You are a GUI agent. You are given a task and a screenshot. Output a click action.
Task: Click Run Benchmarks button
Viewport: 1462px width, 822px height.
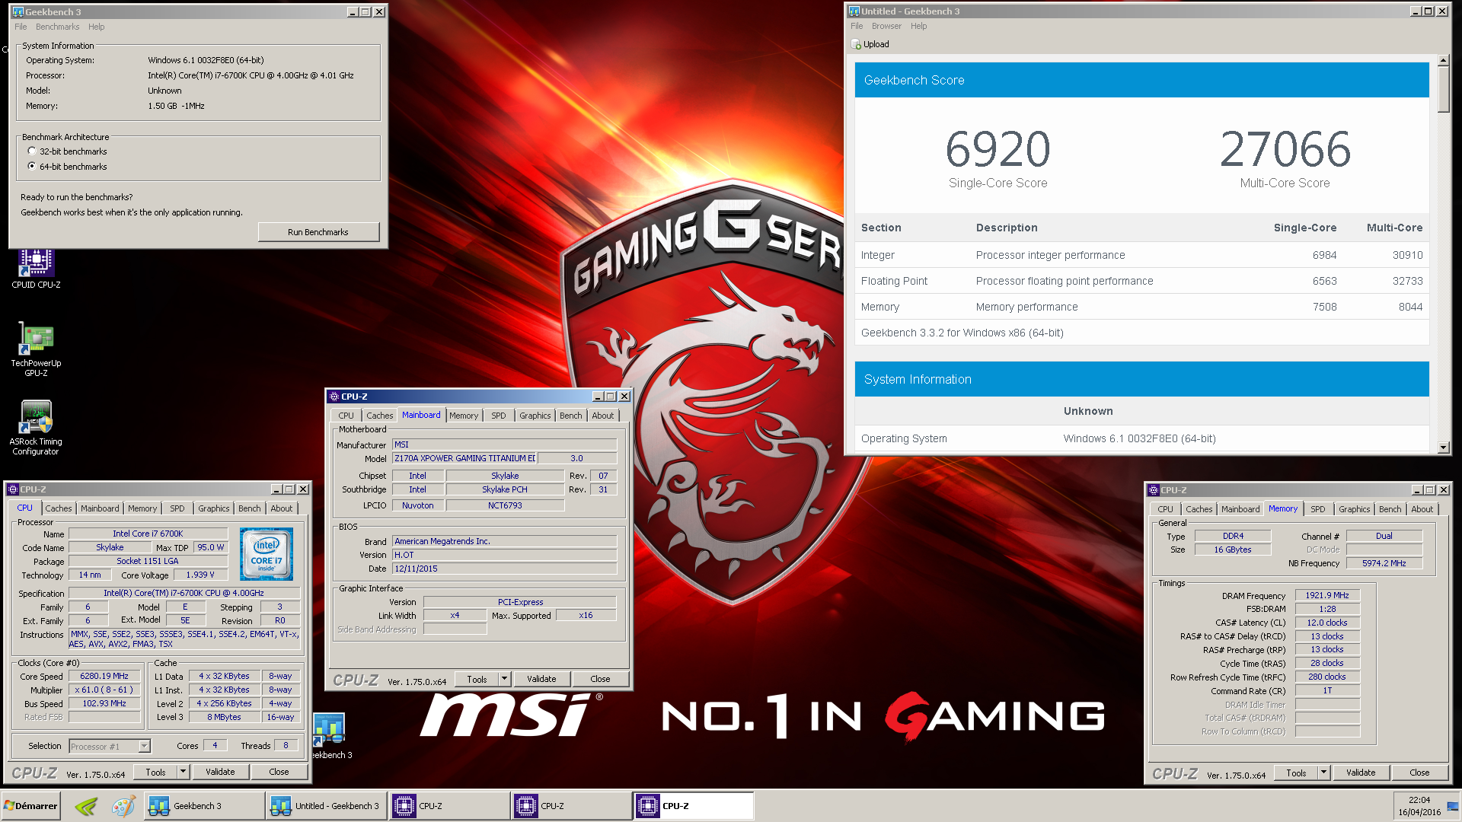(318, 232)
